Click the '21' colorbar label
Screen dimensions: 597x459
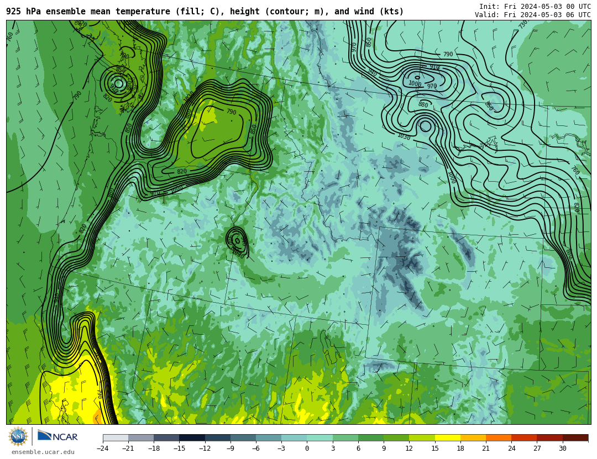(x=486, y=449)
